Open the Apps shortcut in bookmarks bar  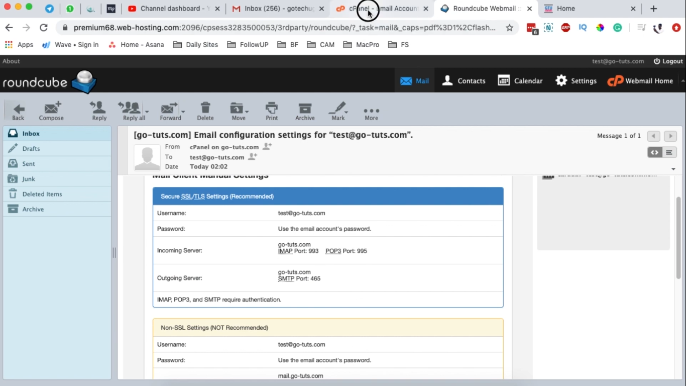click(x=19, y=45)
